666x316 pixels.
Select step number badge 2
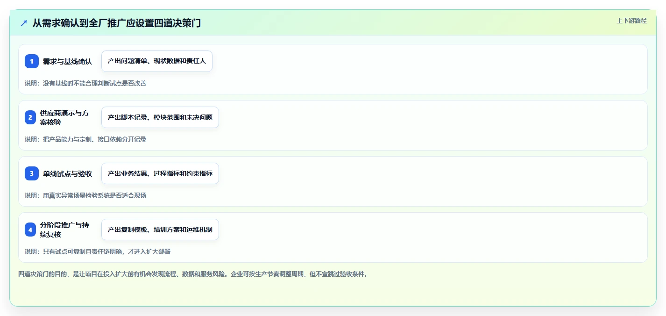pos(30,117)
